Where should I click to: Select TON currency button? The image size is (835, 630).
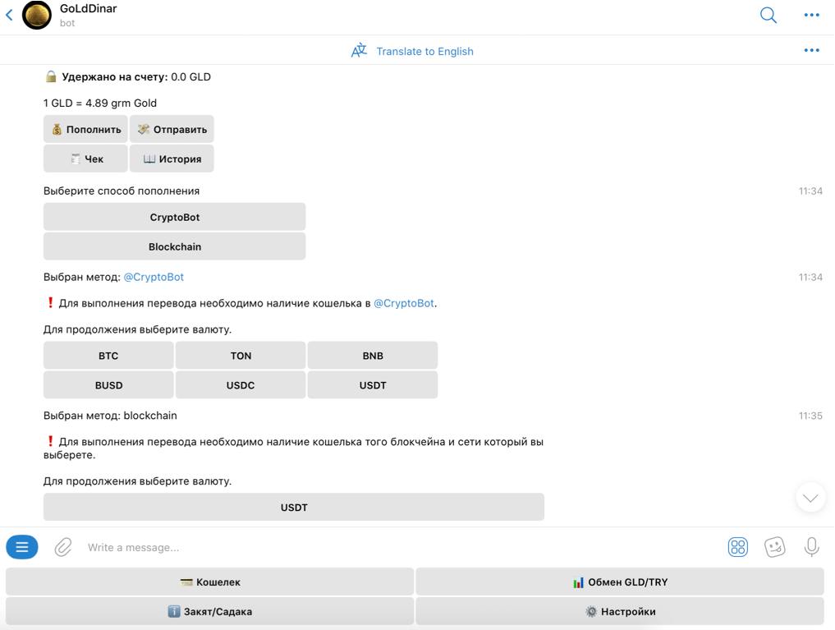(x=241, y=356)
